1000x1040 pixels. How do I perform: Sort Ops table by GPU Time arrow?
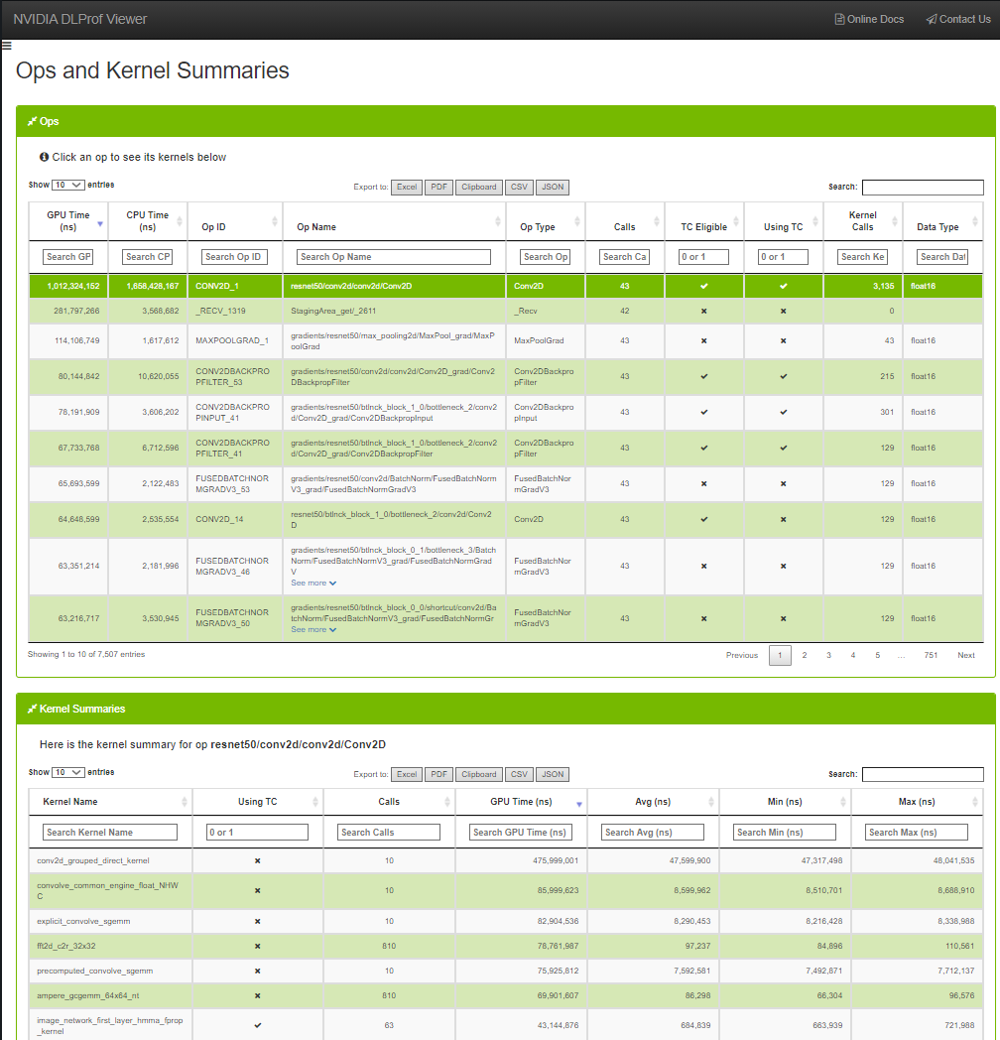99,225
